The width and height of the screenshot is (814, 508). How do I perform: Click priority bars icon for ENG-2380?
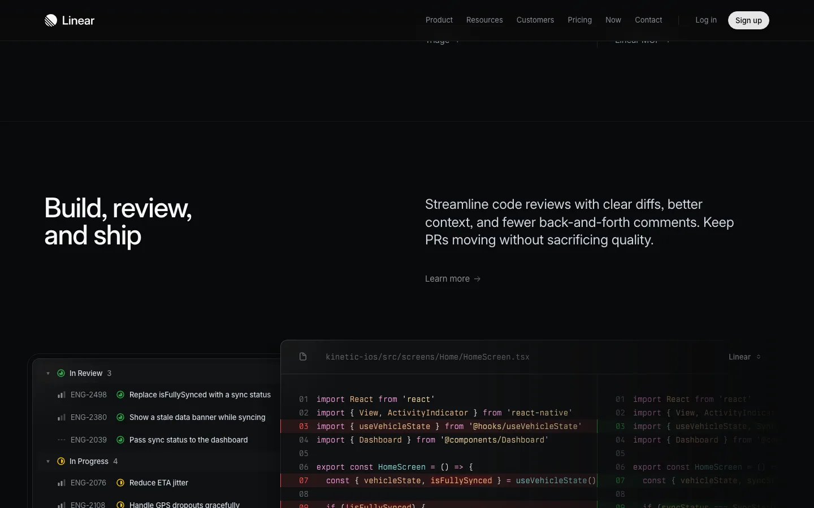click(61, 418)
